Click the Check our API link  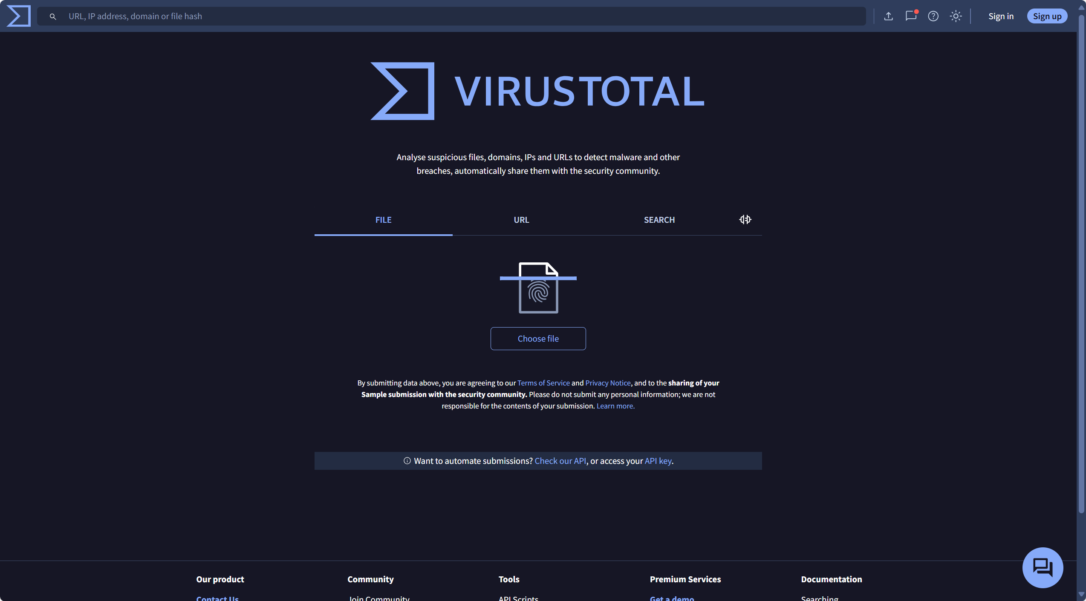(560, 461)
